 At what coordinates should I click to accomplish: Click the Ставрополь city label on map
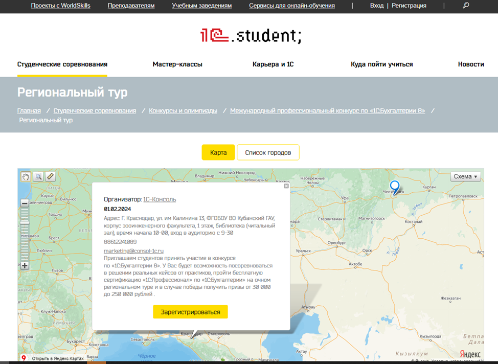218,334
